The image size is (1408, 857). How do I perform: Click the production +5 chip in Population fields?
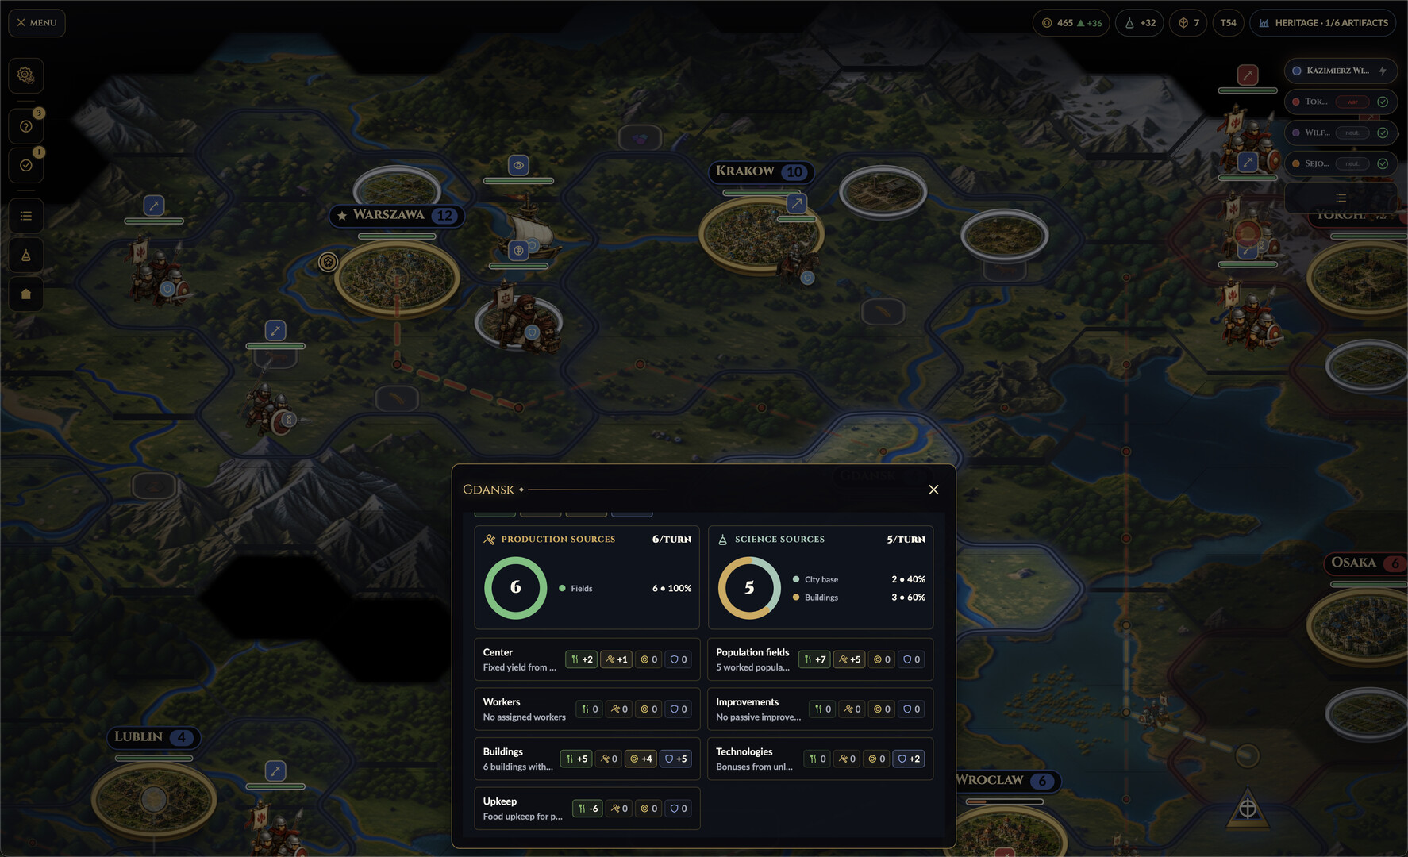pyautogui.click(x=849, y=659)
